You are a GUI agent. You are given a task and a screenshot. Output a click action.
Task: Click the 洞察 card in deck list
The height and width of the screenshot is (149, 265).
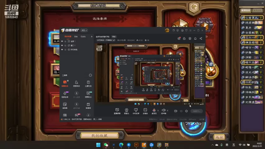tap(252, 57)
